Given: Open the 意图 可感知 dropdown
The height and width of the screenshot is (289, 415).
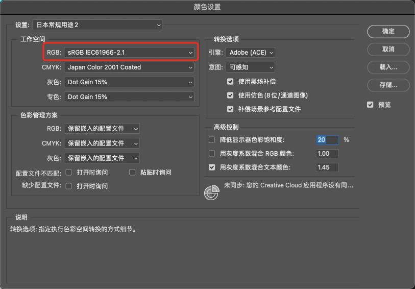Looking at the screenshot, I should (x=250, y=67).
